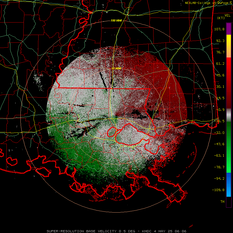The width and height of the screenshot is (233, 233).
Task: Click the 45.6 value on velocity scale
Action: click(x=220, y=75)
